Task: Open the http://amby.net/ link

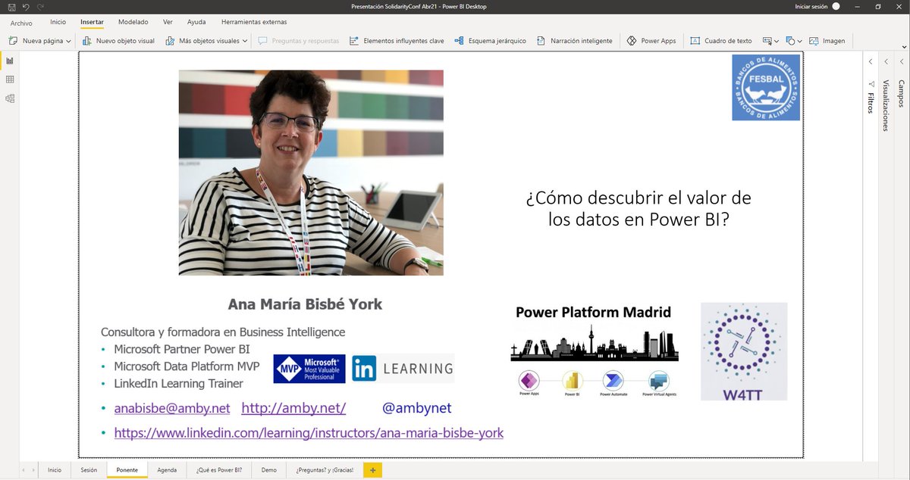Action: coord(293,409)
